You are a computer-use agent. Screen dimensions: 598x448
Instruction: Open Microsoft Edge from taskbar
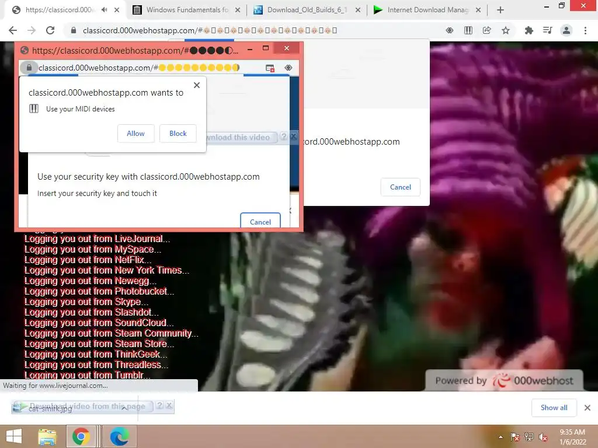[119, 436]
